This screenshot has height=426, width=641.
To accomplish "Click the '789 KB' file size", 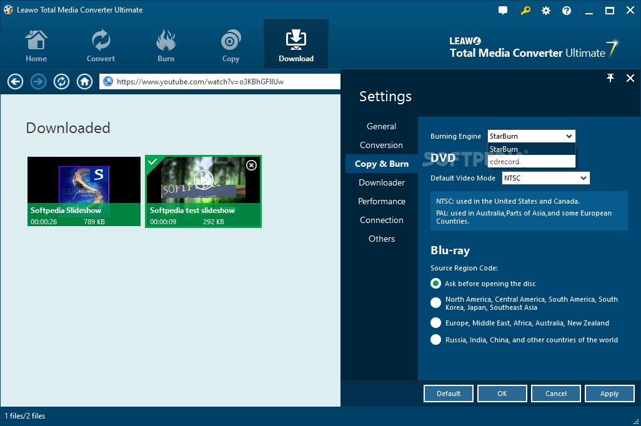I will (x=94, y=222).
